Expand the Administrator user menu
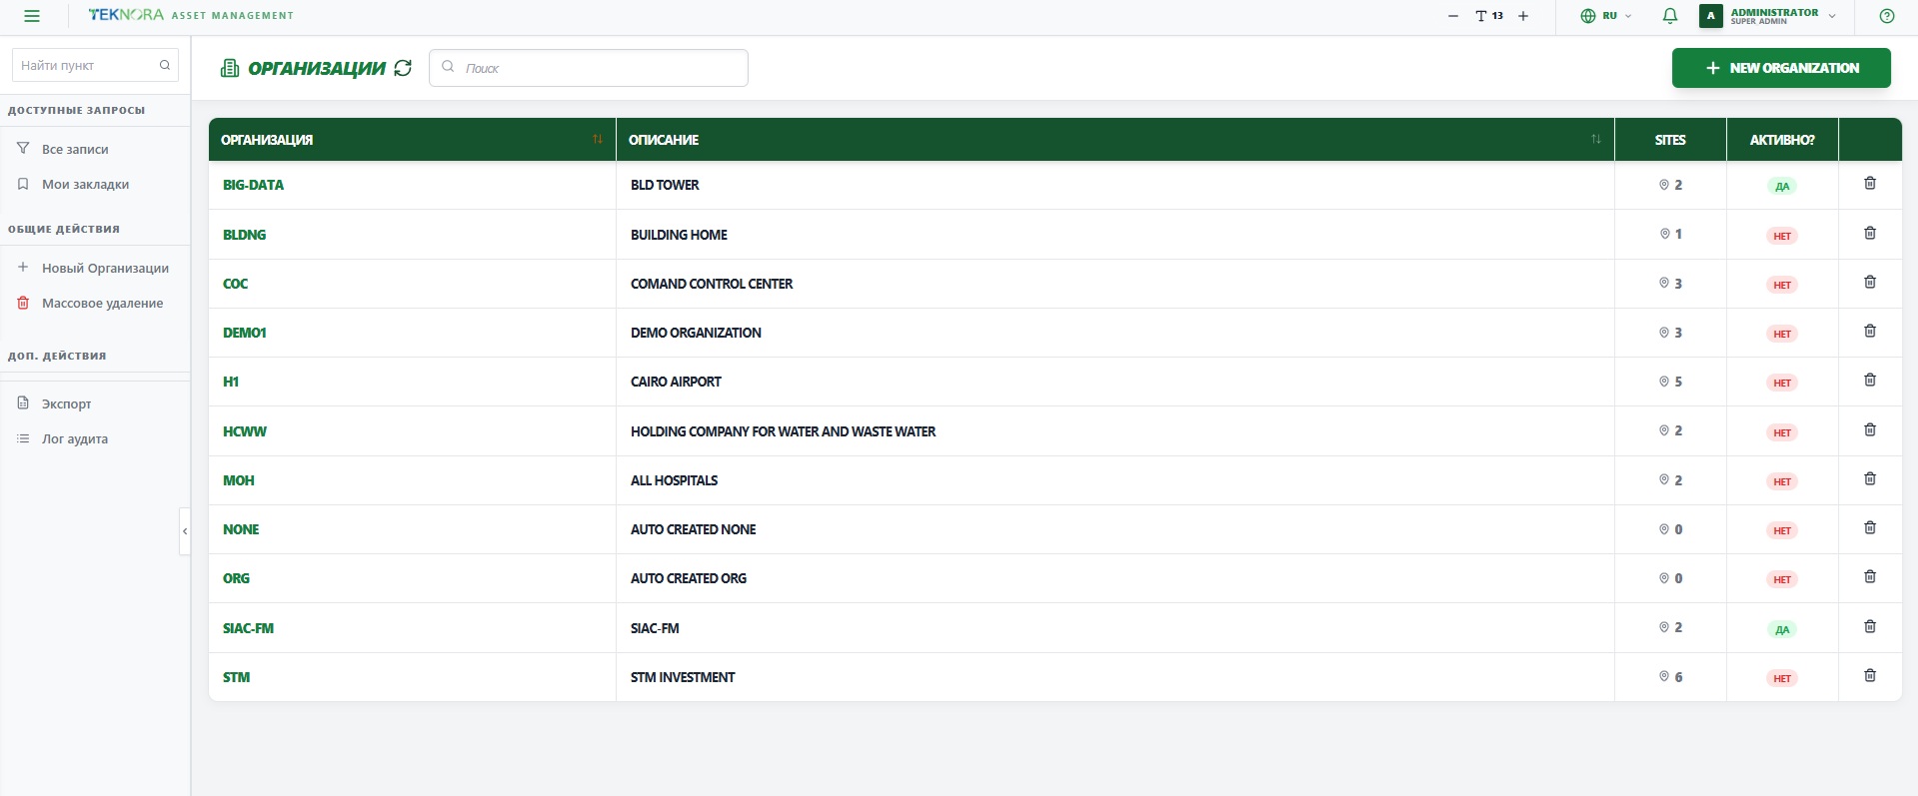1918x796 pixels. (1767, 16)
